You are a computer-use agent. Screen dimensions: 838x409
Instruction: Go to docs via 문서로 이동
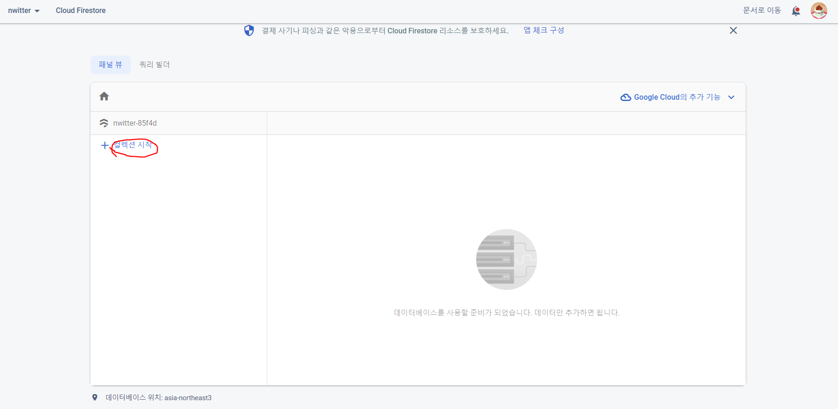[x=762, y=10]
